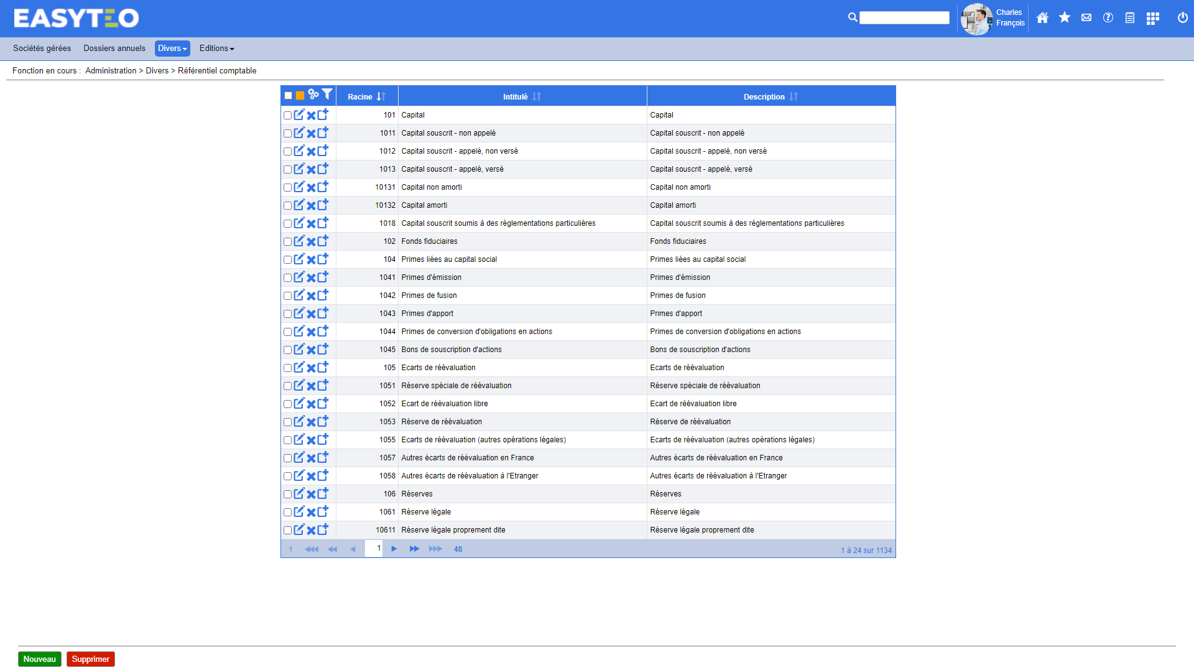The image size is (1194, 670).
Task: Select the Primes de fusion row checkbox
Action: (287, 296)
